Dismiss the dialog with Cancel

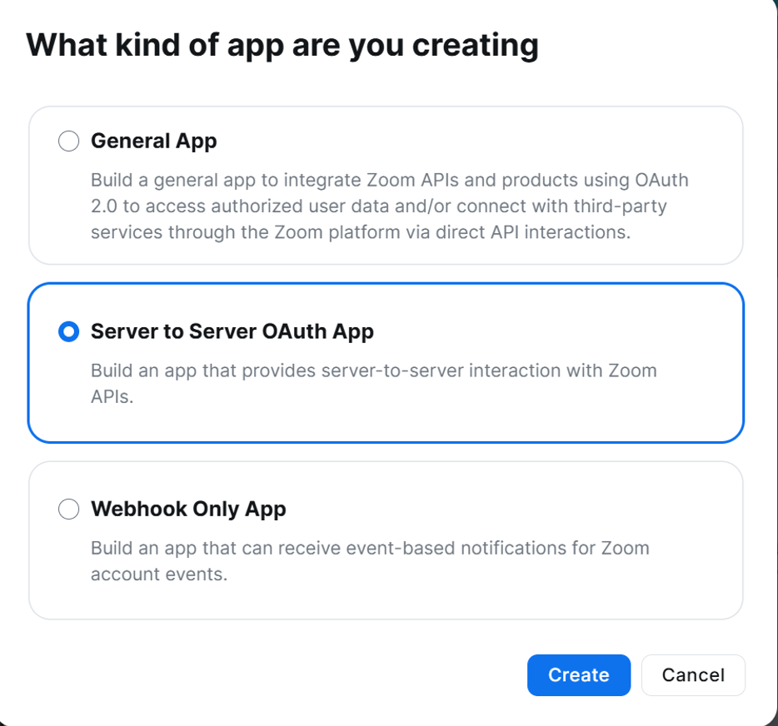(x=693, y=675)
